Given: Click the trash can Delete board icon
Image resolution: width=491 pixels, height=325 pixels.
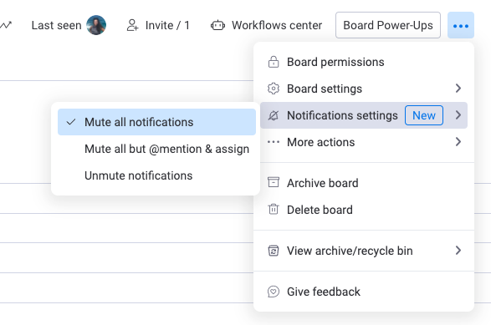Looking at the screenshot, I should point(274,209).
